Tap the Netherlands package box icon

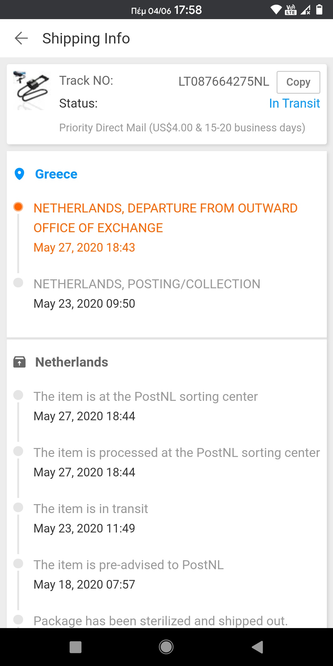pos(19,362)
